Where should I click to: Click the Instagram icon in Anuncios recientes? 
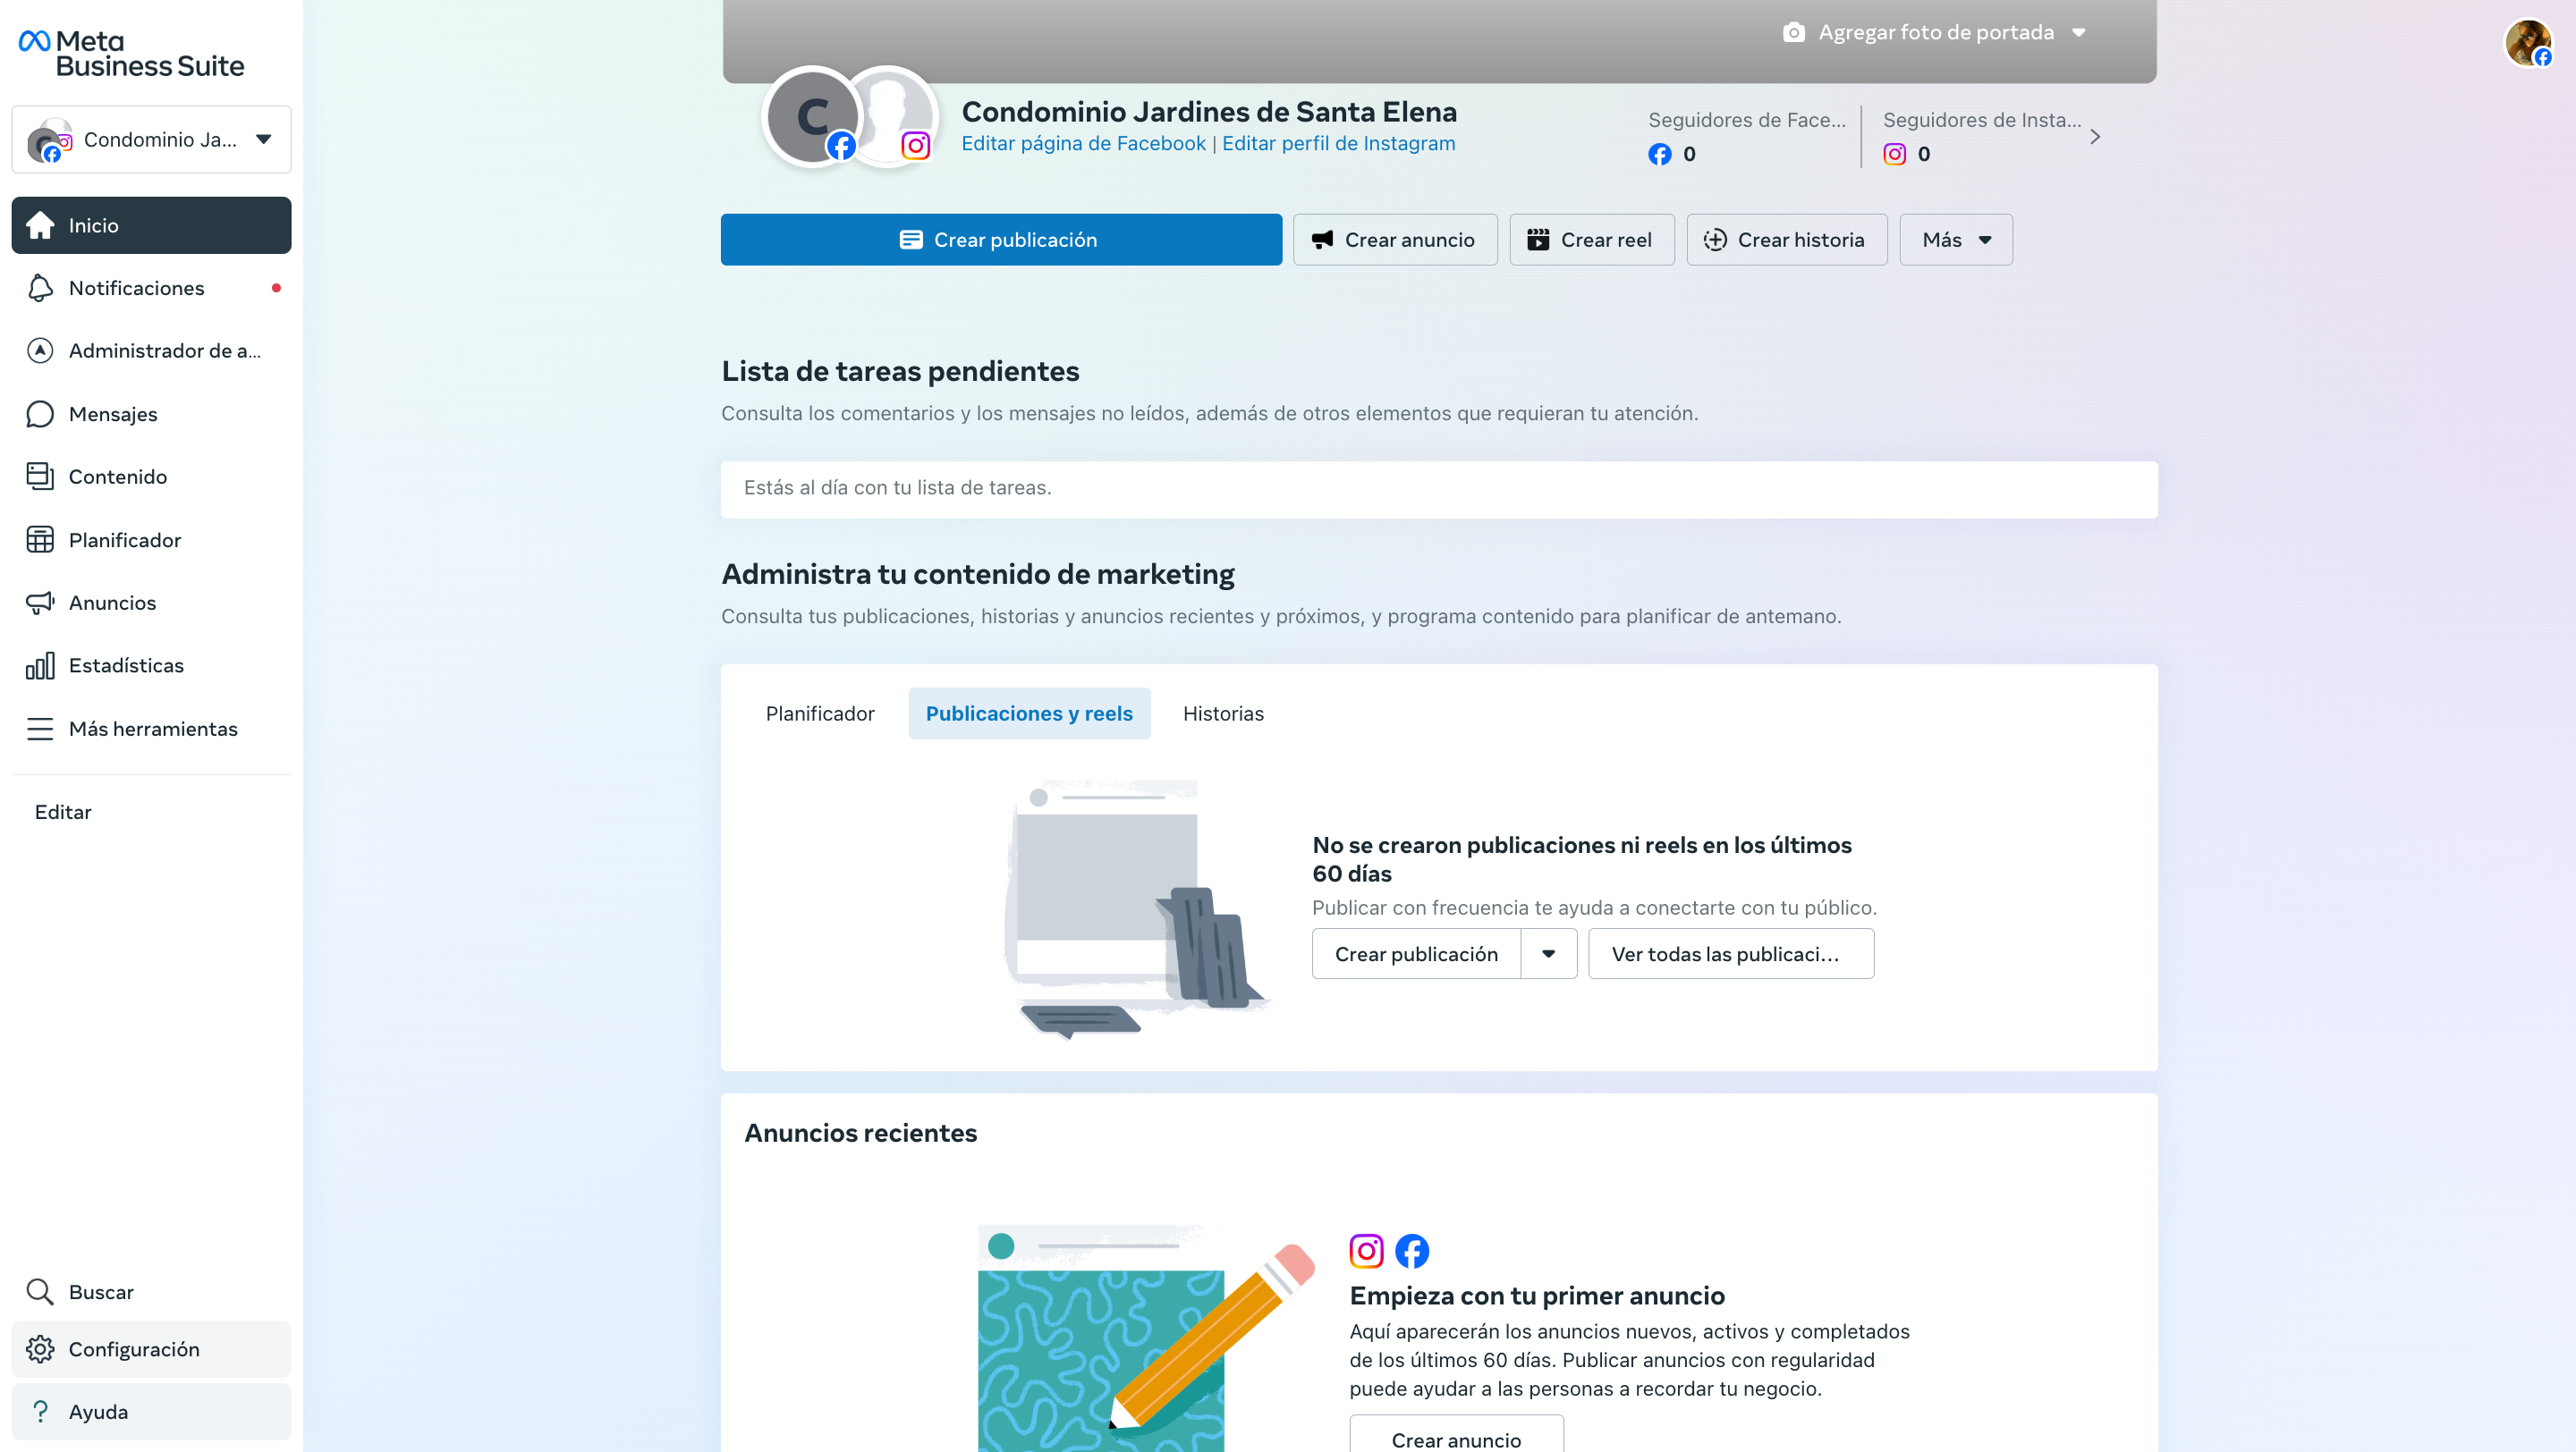point(1366,1250)
